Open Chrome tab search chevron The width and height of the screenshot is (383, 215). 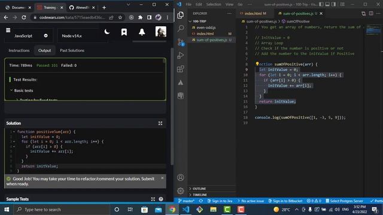tap(128, 4)
